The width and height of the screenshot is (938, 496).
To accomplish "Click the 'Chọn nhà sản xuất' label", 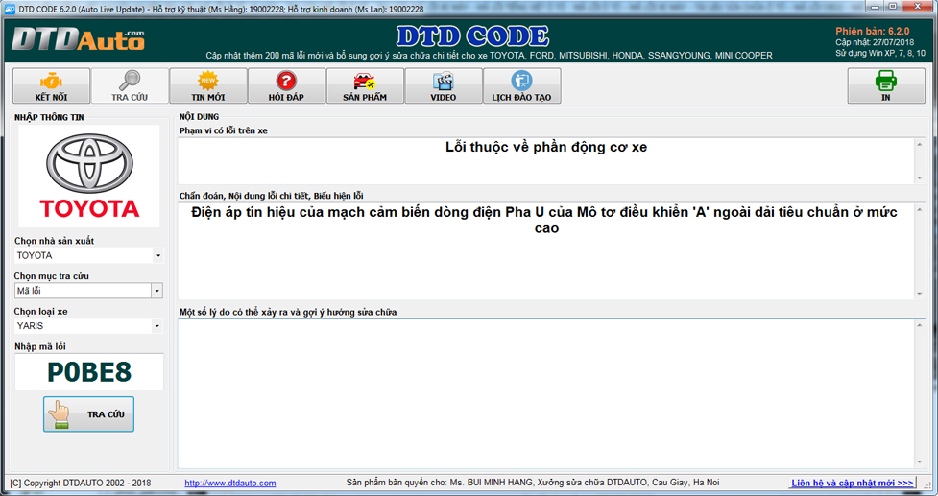I will tap(55, 242).
